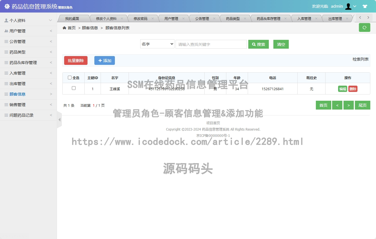Go to 尾页 pagination button
The image size is (376, 239).
pyautogui.click(x=363, y=105)
